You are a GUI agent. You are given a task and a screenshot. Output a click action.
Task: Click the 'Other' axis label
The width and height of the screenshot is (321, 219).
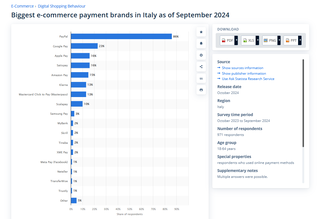point(64,201)
